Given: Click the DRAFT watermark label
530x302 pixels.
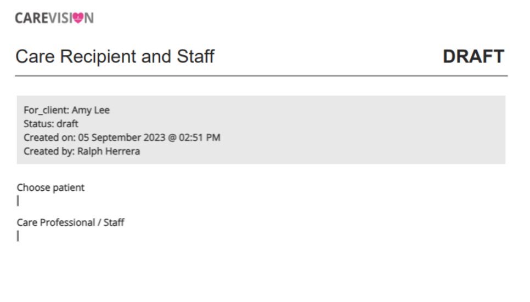Looking at the screenshot, I should tap(473, 56).
